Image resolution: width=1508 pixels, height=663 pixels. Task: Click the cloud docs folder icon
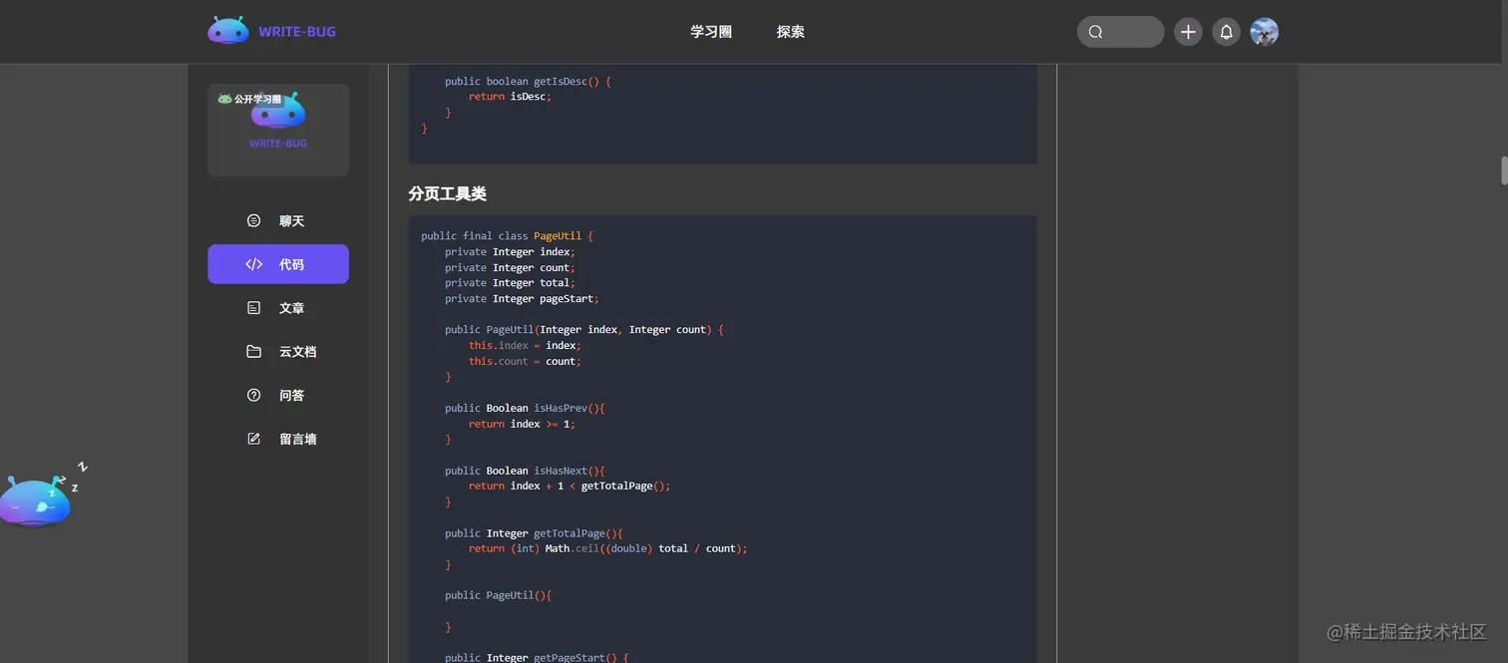click(253, 352)
